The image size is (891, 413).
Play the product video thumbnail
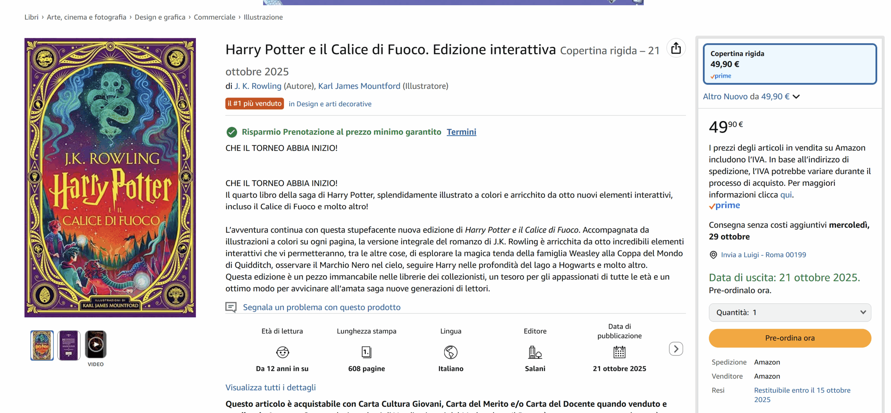point(96,344)
